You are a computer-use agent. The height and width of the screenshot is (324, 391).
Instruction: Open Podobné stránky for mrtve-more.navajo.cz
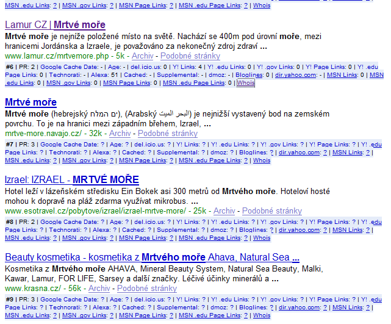(168, 134)
